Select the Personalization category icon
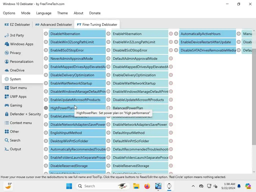256x192 pixels. 7,61
